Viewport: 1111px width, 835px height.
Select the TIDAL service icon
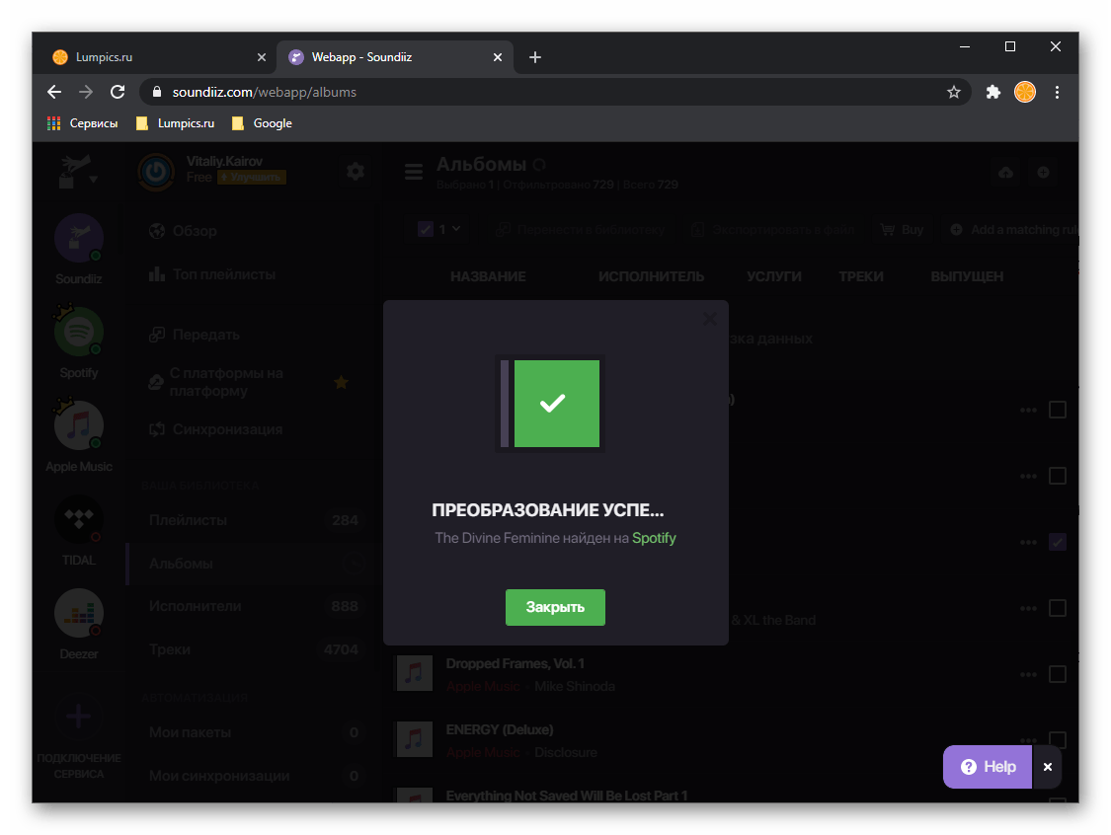click(x=79, y=520)
